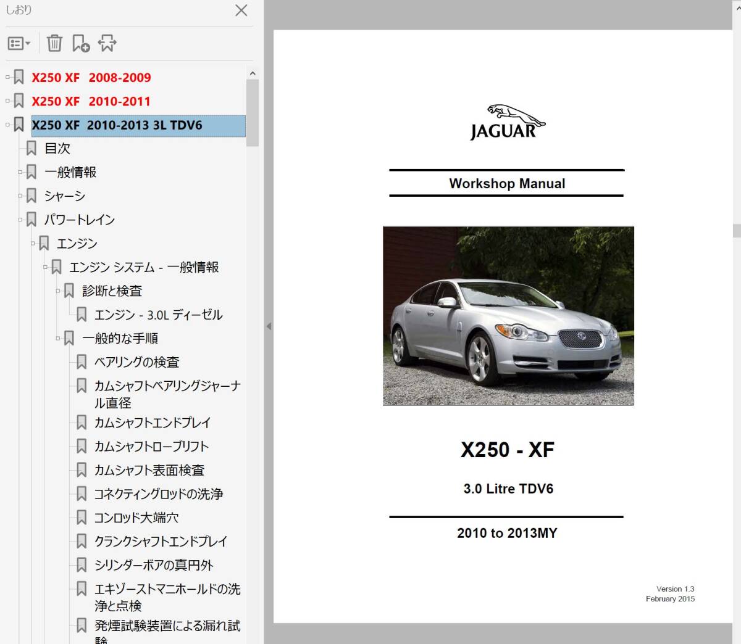Click the Version 1.3 text

pyautogui.click(x=676, y=589)
